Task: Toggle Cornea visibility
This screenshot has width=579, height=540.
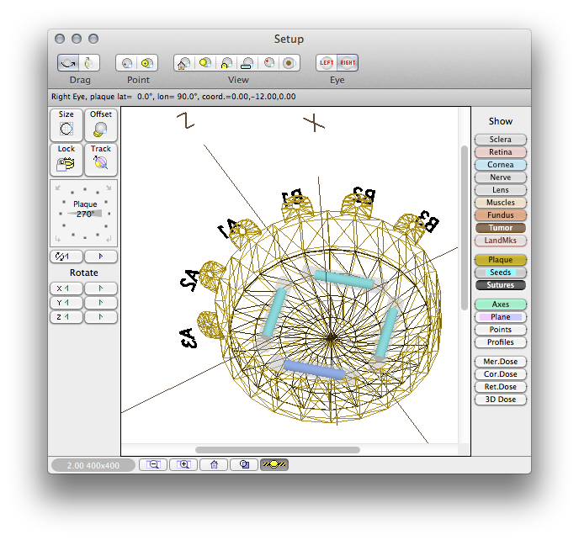Action: coord(501,165)
